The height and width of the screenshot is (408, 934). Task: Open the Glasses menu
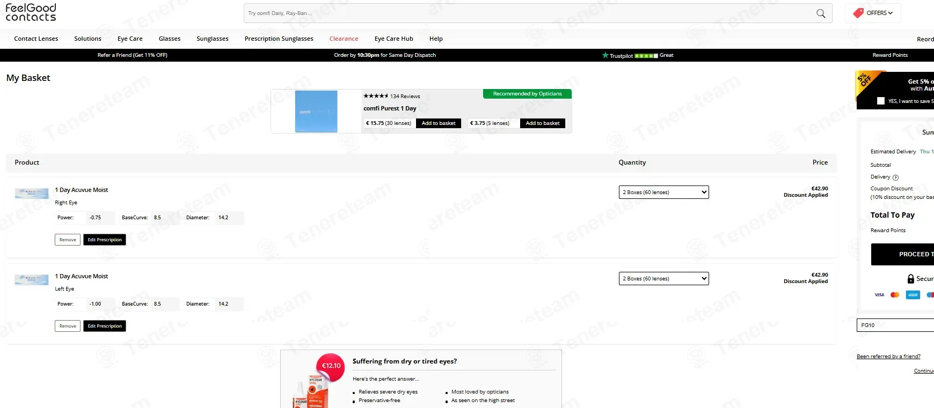170,39
